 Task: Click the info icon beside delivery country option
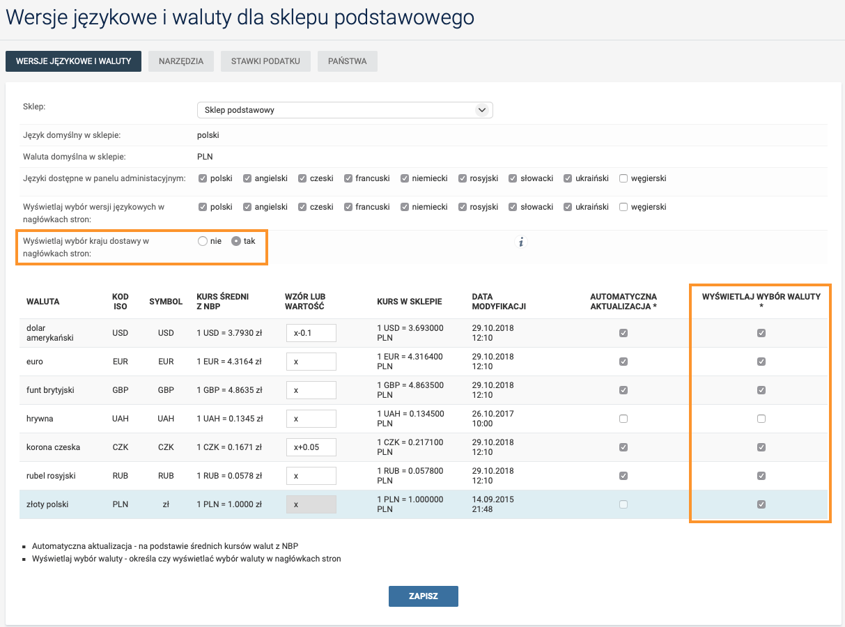pos(520,242)
